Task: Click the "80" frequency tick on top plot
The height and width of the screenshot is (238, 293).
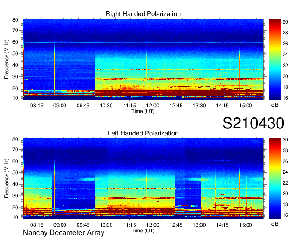Action: click(x=15, y=20)
